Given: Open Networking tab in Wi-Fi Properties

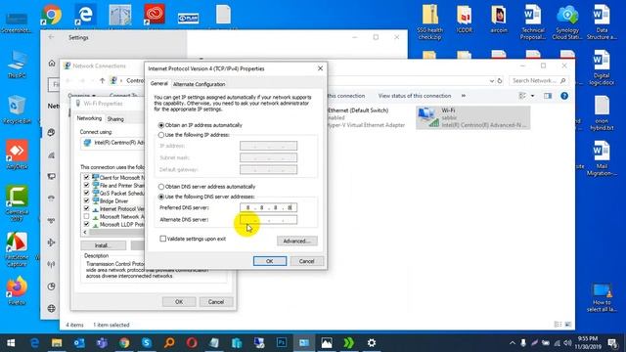Looking at the screenshot, I should point(89,118).
